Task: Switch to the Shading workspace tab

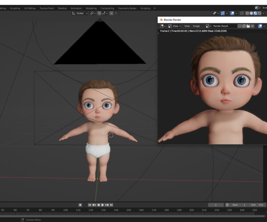Action: coord(62,8)
